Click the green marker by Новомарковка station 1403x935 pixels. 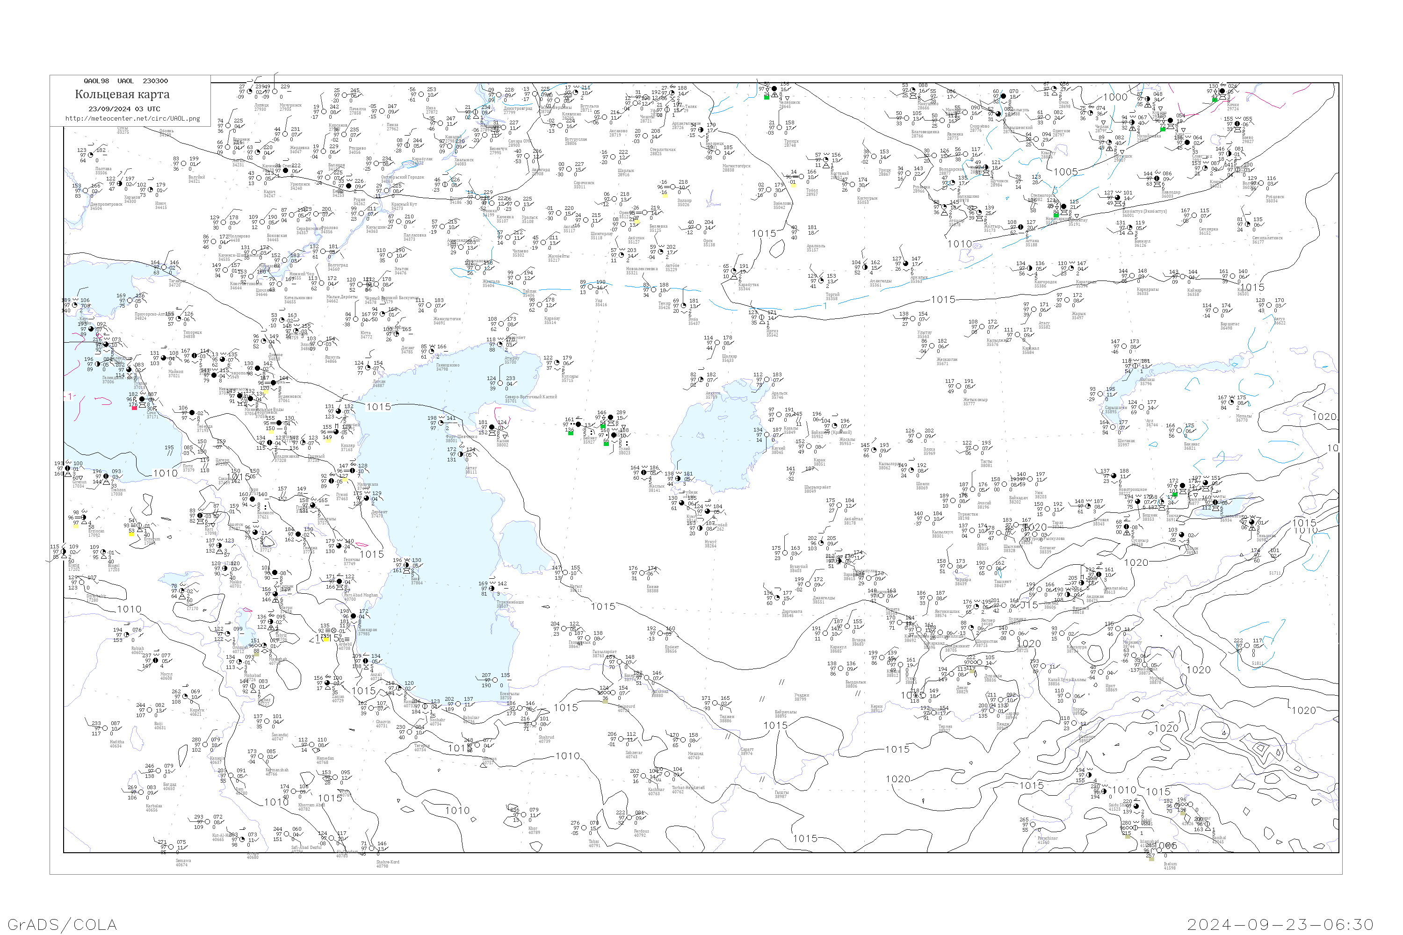pos(1056,215)
